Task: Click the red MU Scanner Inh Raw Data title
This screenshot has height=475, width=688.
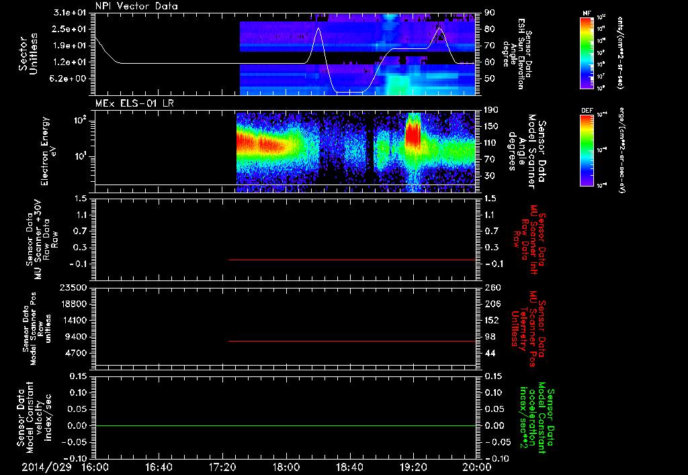Action: [529, 240]
